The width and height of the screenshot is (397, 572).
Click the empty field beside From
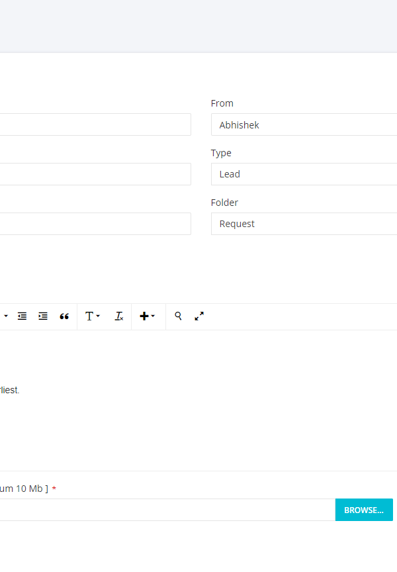pos(95,124)
